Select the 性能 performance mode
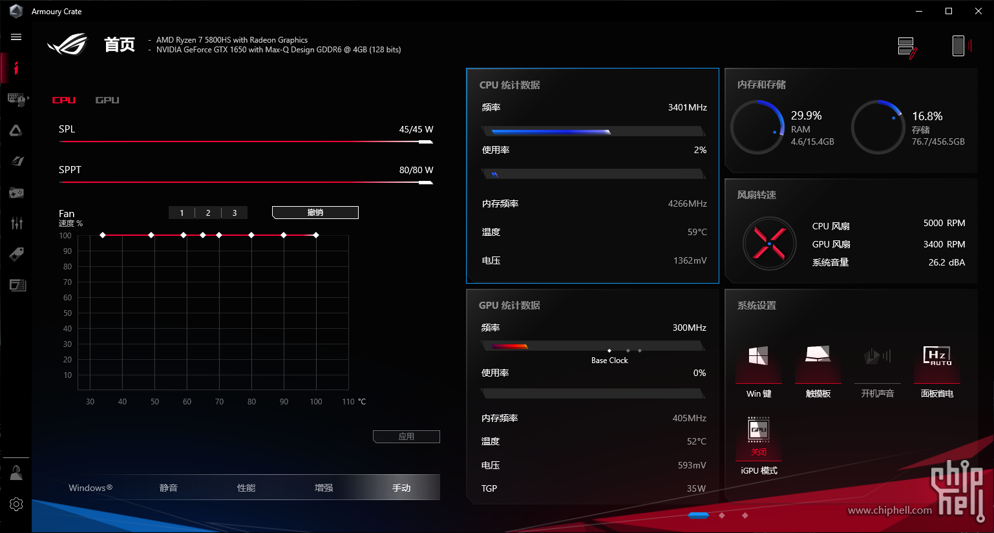 click(246, 488)
